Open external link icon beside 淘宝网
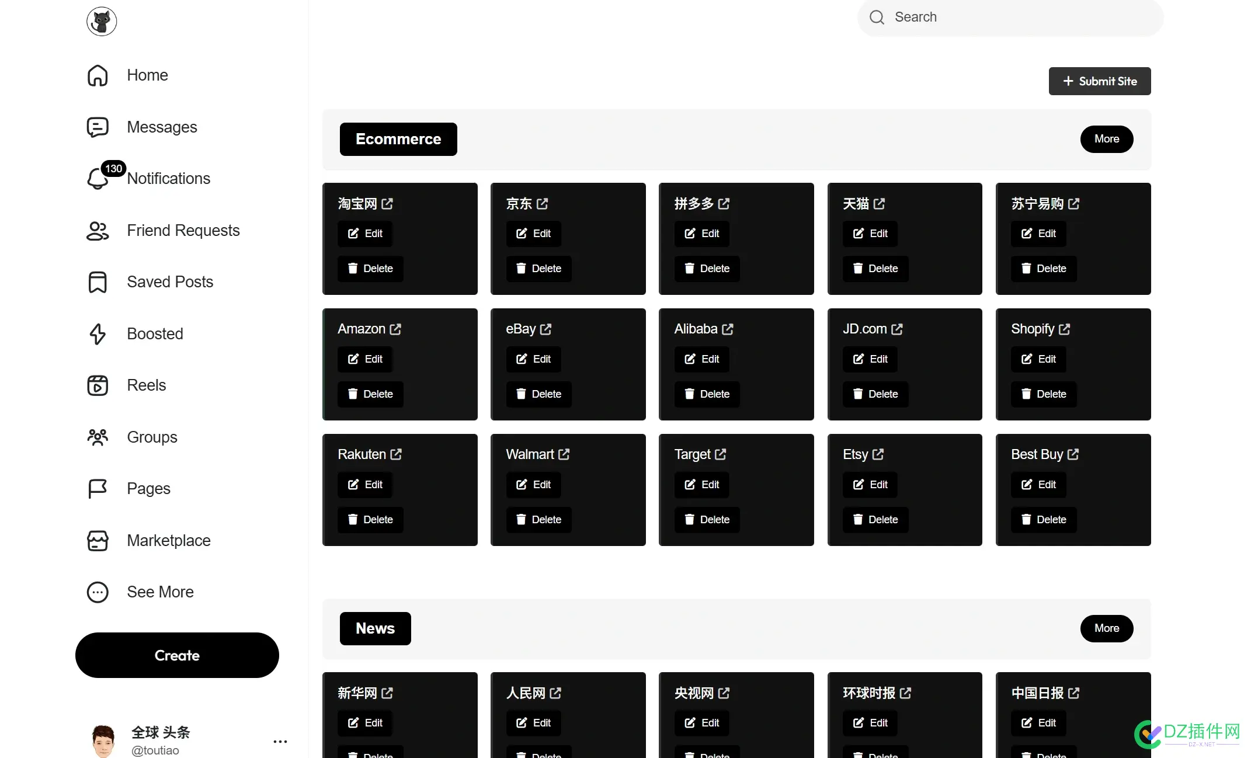This screenshot has height=758, width=1251. point(387,204)
